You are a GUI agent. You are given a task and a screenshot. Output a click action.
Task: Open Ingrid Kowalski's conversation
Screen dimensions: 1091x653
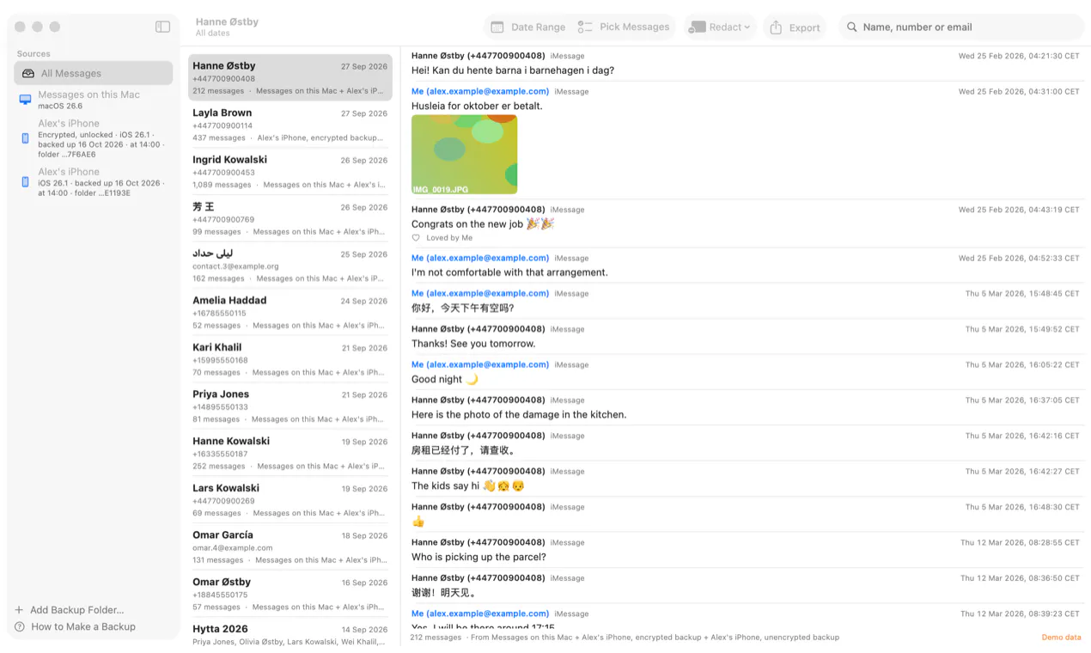tap(290, 172)
